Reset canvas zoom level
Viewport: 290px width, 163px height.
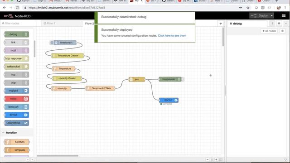tap(212, 159)
